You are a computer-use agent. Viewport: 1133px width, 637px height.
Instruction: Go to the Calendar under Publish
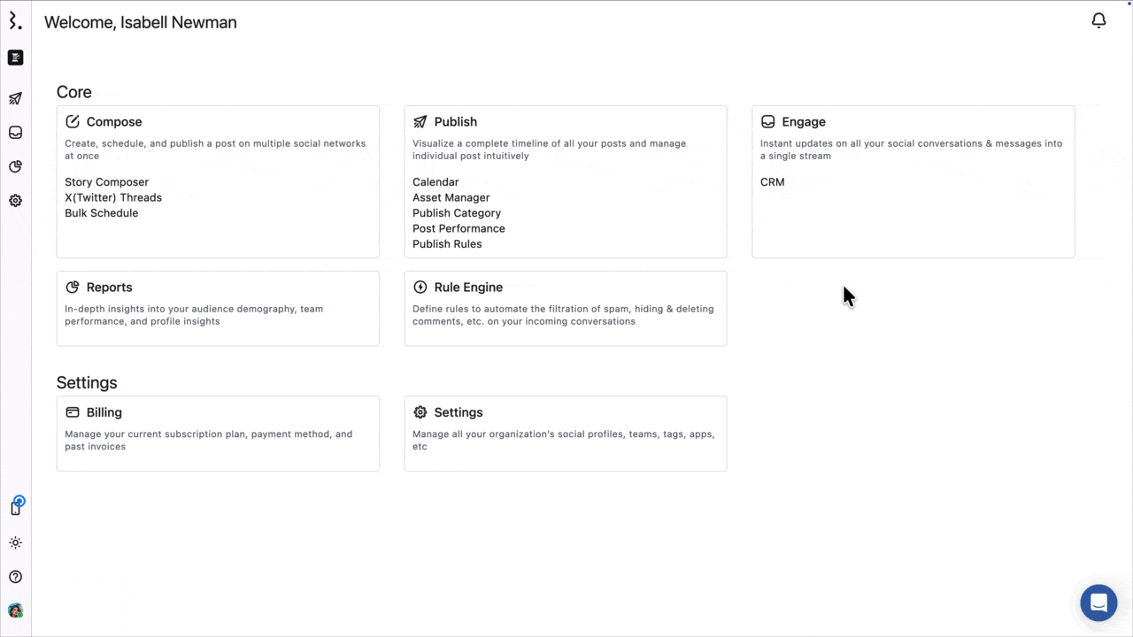[x=435, y=182]
